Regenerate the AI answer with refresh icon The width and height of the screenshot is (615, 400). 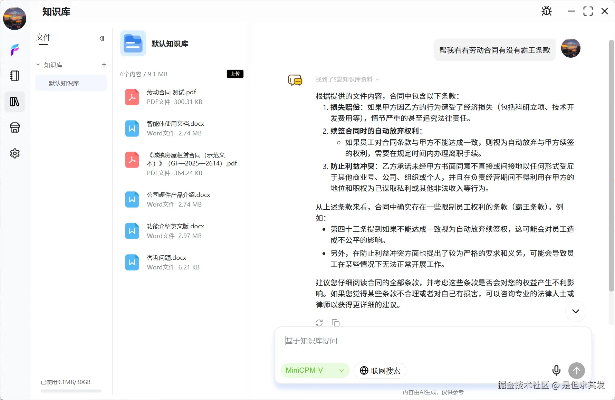click(x=319, y=323)
